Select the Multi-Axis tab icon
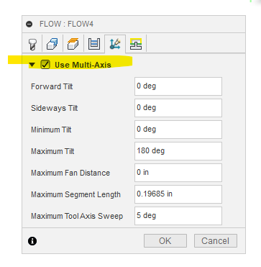Screen dimensions: 261x267 [x=115, y=44]
